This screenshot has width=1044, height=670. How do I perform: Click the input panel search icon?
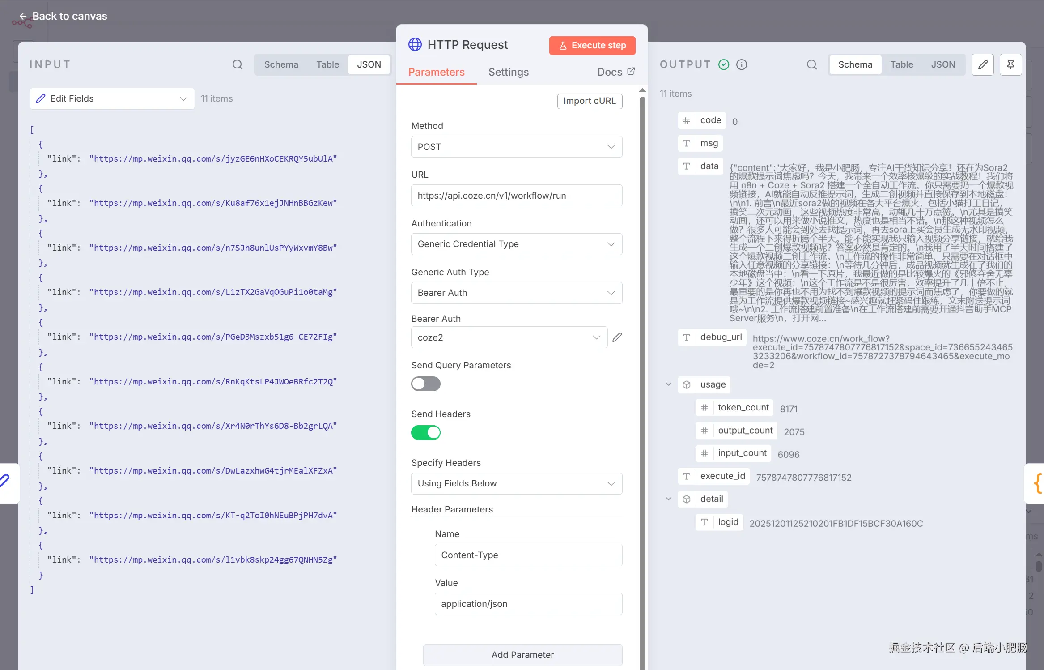(238, 64)
